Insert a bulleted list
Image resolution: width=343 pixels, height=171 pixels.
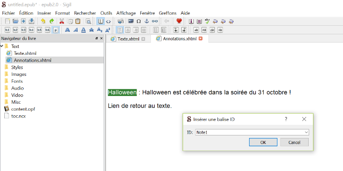click(156, 30)
